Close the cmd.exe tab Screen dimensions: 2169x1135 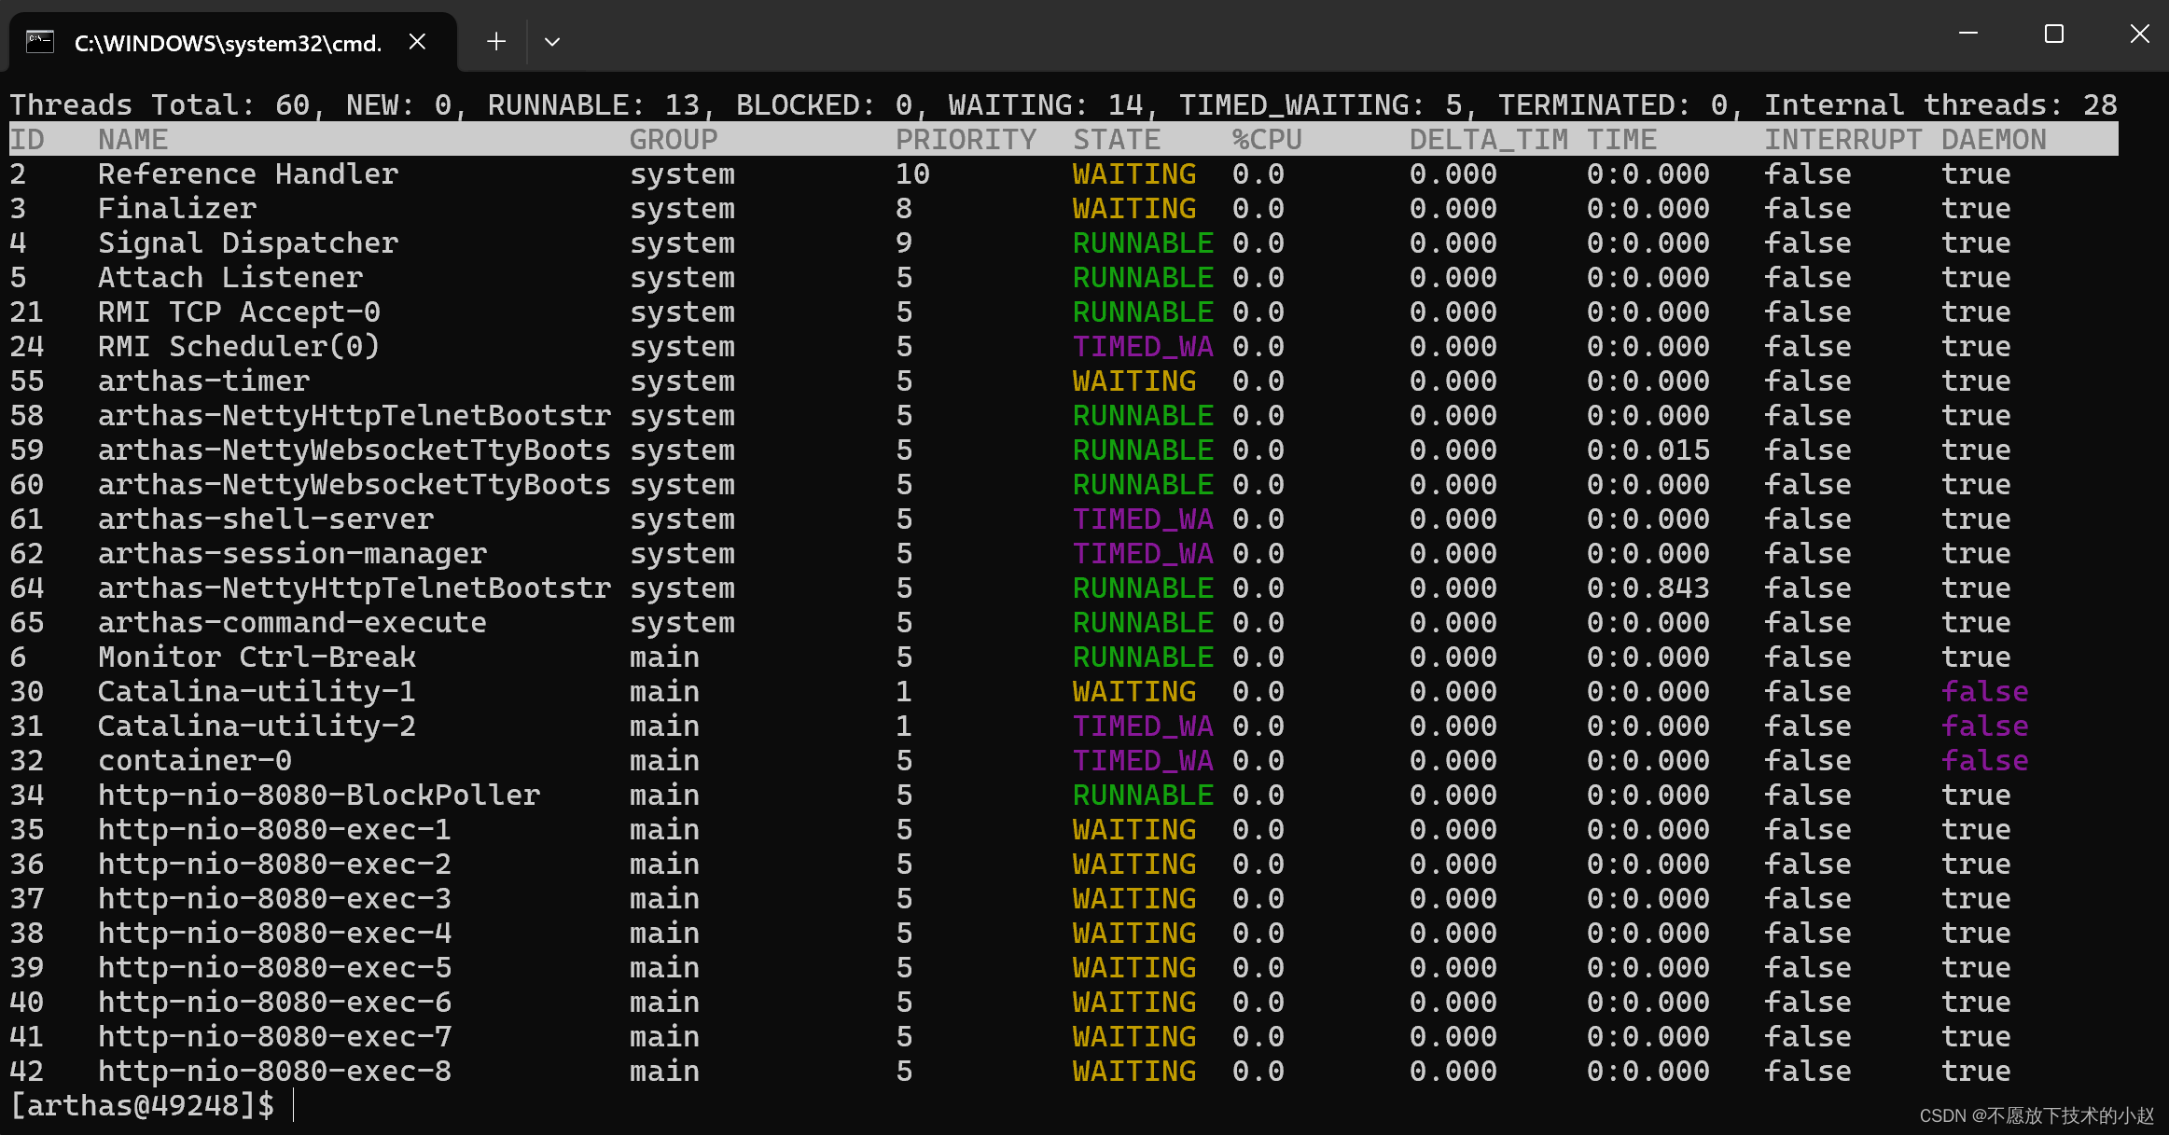click(417, 41)
